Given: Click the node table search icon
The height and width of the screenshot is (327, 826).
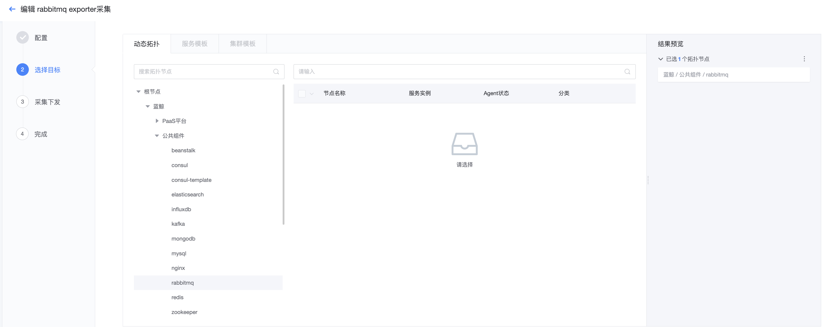Looking at the screenshot, I should (627, 71).
